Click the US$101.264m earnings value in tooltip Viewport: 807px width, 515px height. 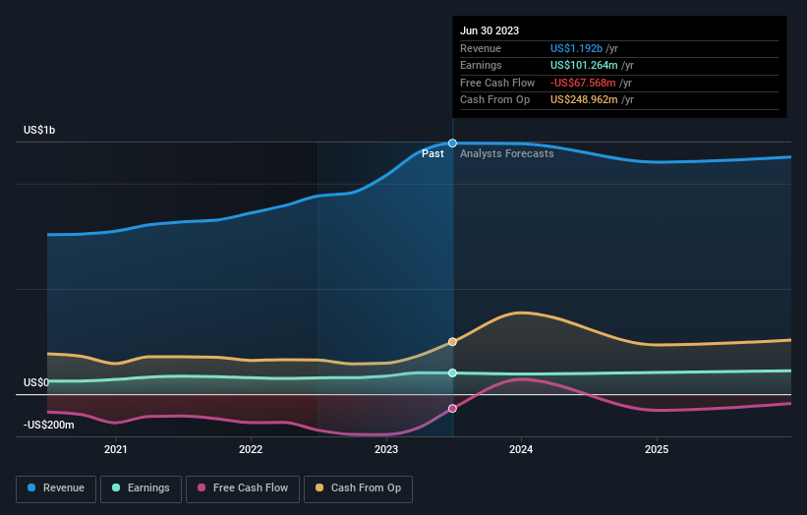point(584,65)
